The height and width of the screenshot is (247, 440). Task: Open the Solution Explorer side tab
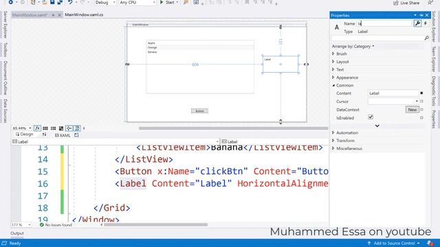tap(434, 27)
